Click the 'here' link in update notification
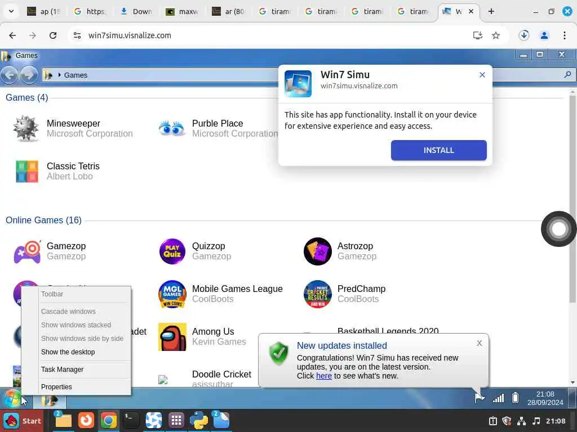The height and width of the screenshot is (432, 577). click(x=324, y=376)
